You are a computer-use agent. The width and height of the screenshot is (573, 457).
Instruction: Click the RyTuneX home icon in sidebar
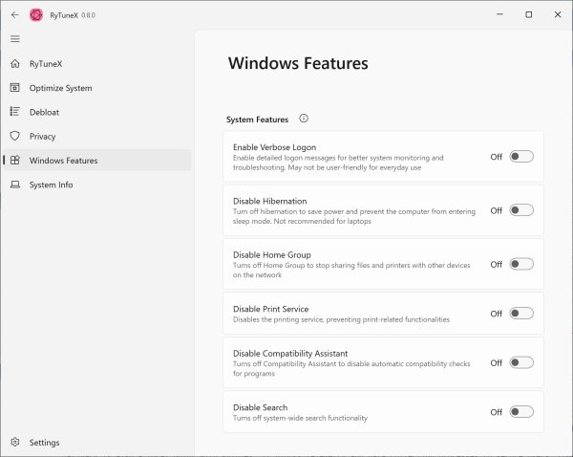coord(14,64)
